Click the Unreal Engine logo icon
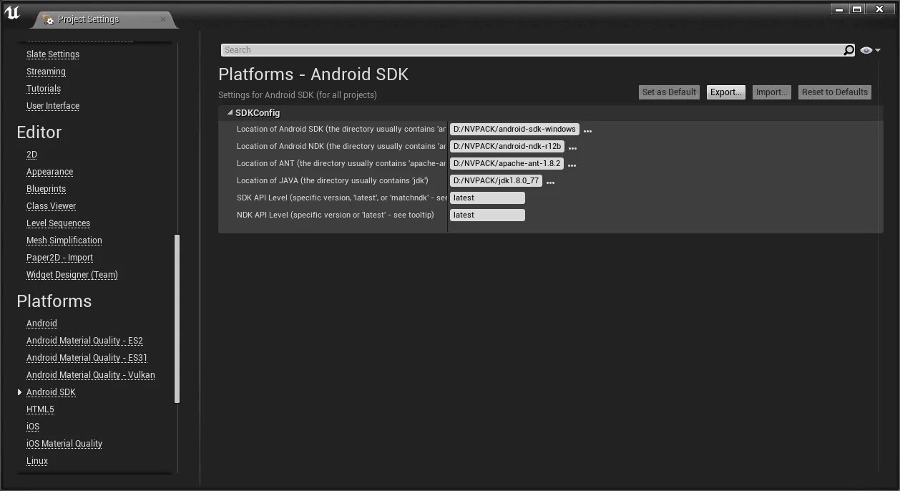The width and height of the screenshot is (900, 491). pyautogui.click(x=12, y=13)
